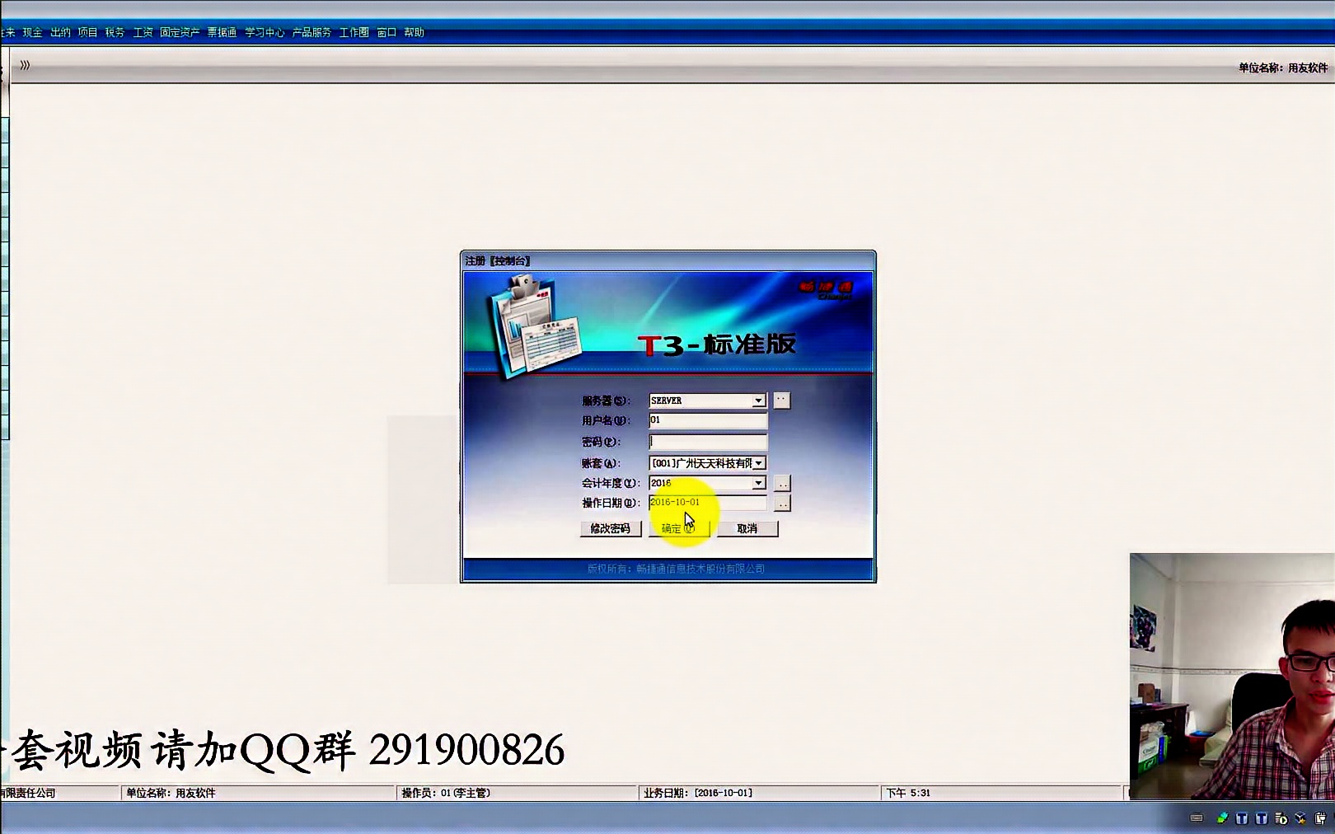
Task: Open the 项目 menu
Action: [x=87, y=33]
